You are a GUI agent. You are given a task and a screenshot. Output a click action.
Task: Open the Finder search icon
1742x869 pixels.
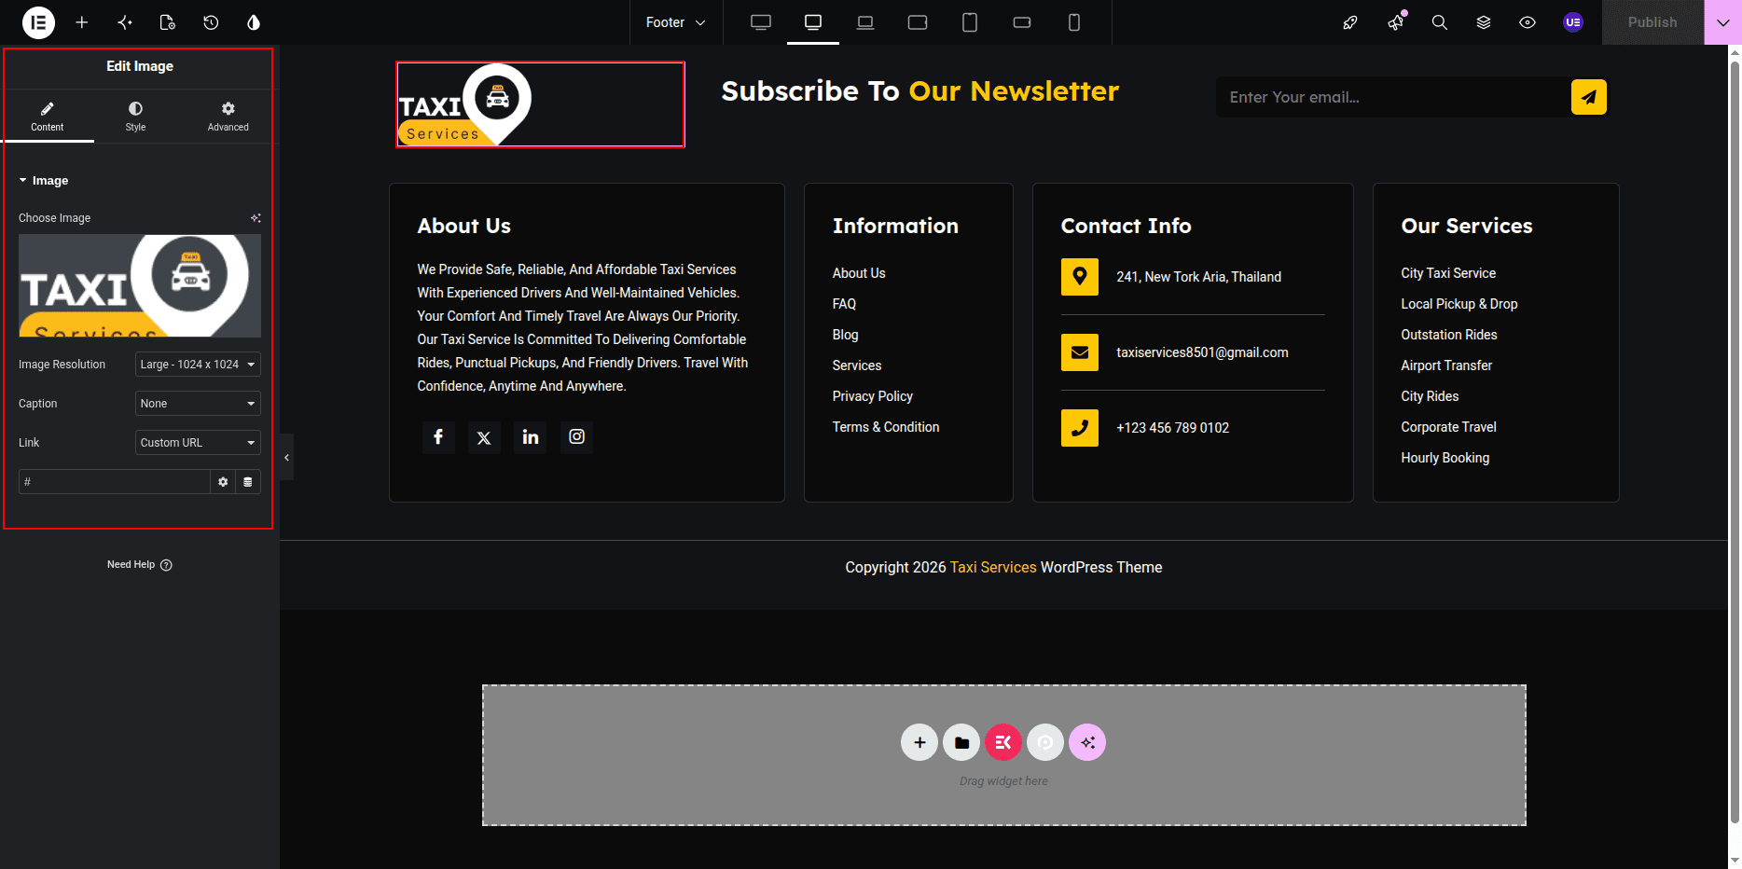click(1440, 22)
